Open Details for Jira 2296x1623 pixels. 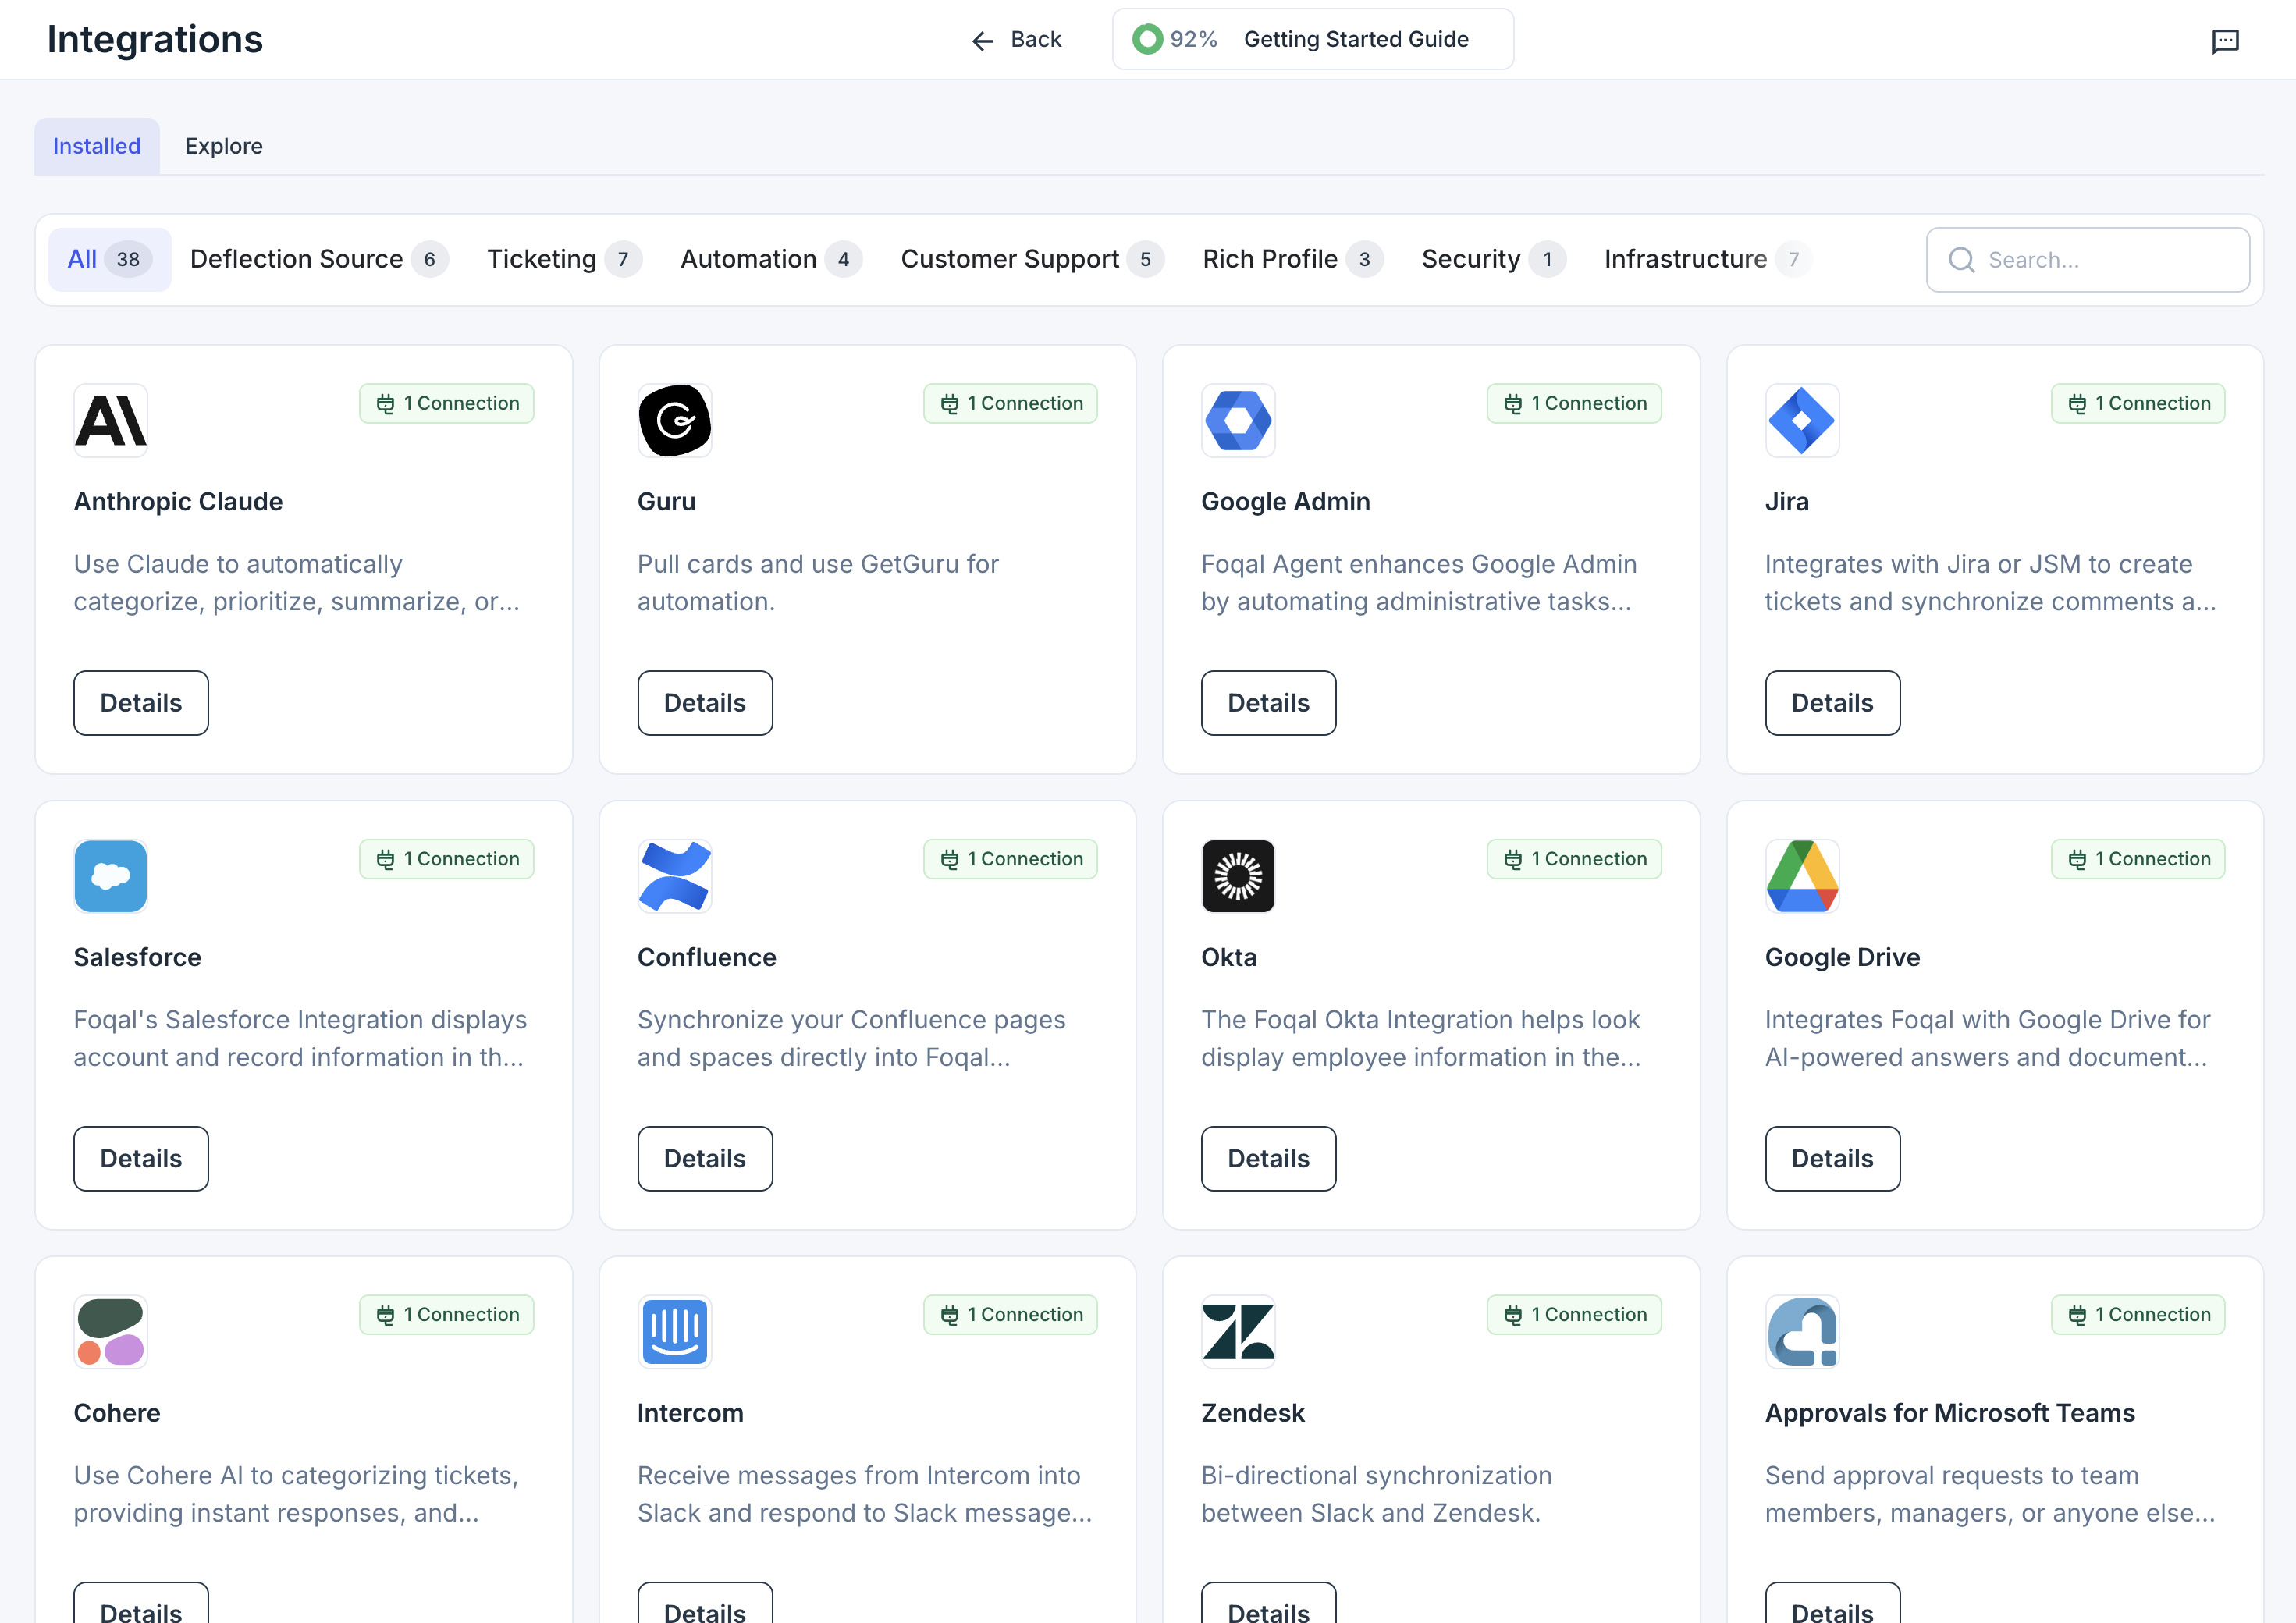point(1832,703)
